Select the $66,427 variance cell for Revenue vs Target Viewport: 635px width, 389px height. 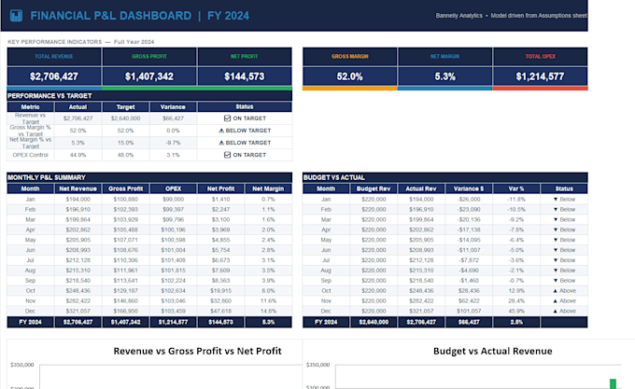[x=173, y=118]
